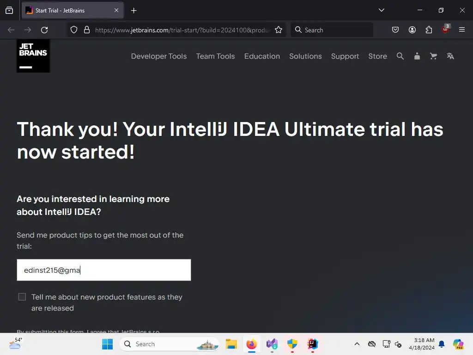Open the 3:18 AM clock and calendar
The height and width of the screenshot is (355, 473).
tap(421, 344)
